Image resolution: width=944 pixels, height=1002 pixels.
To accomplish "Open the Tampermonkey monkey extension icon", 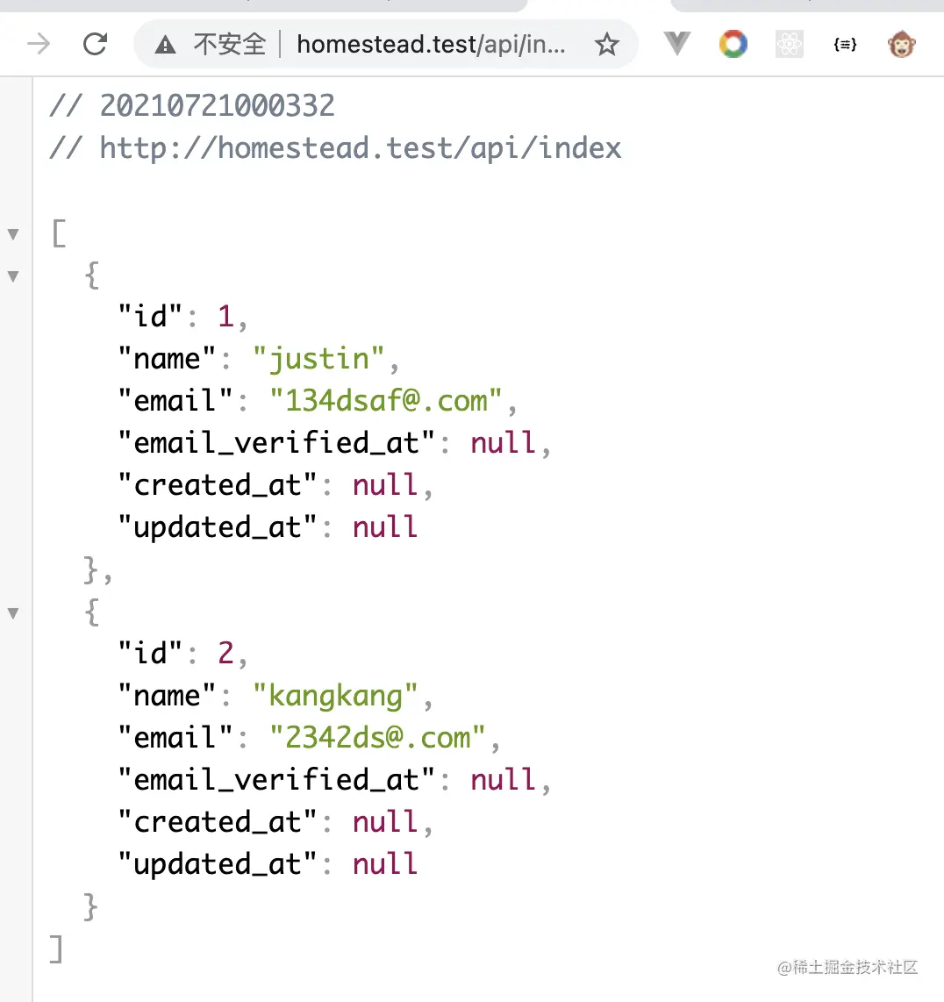I will (901, 44).
